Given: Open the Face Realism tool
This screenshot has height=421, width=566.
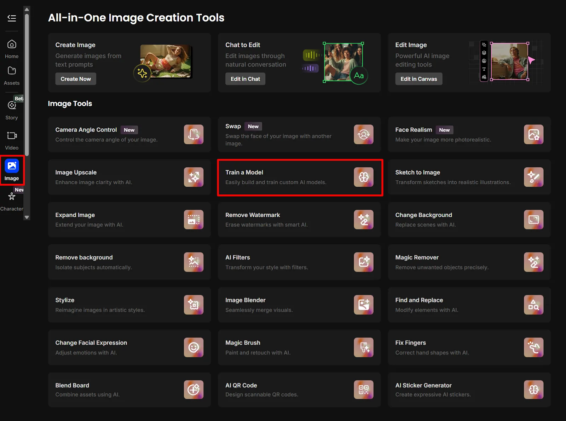Looking at the screenshot, I should point(469,134).
